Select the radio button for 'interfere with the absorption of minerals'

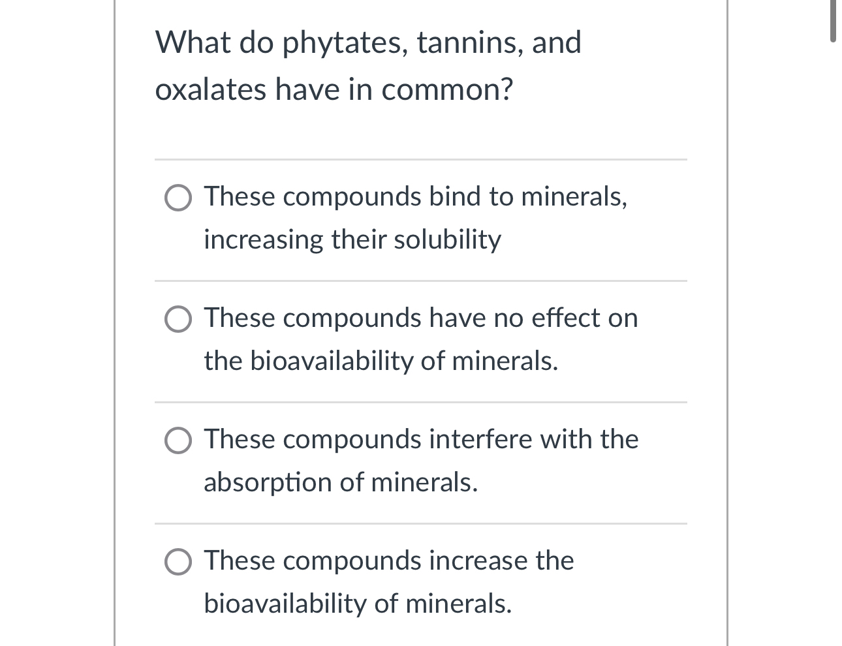point(178,440)
